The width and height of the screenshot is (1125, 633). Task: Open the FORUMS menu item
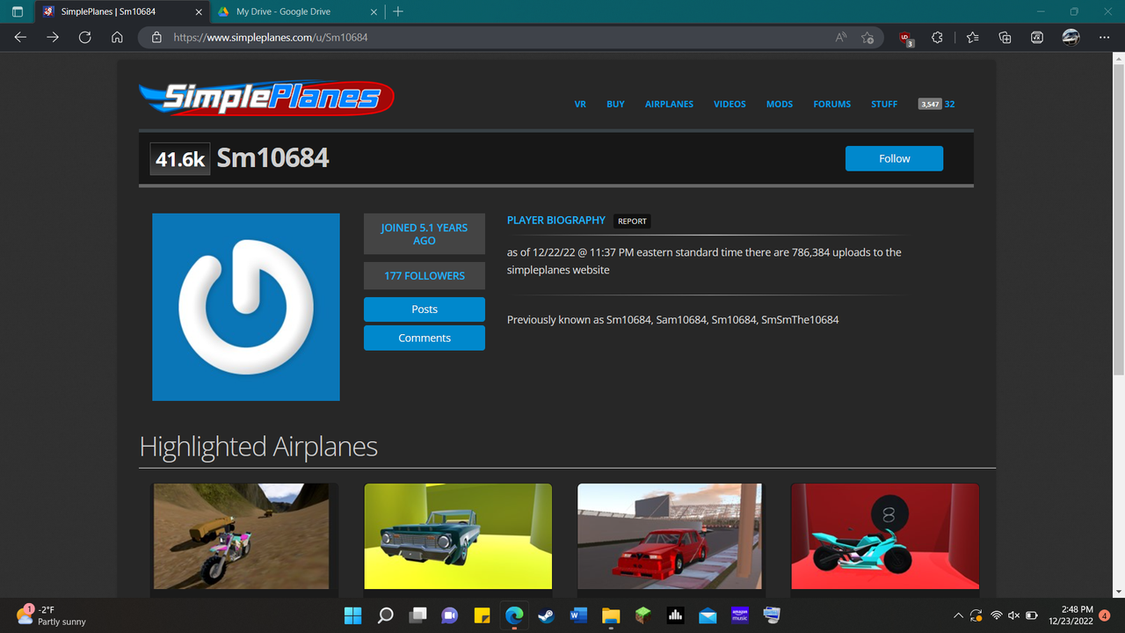click(x=831, y=104)
